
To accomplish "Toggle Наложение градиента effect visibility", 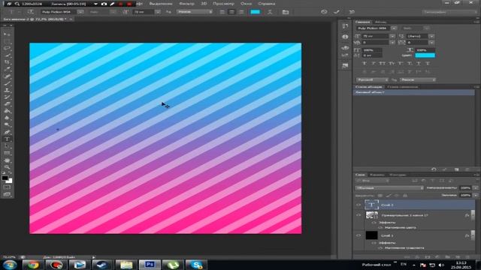I will coord(380,247).
